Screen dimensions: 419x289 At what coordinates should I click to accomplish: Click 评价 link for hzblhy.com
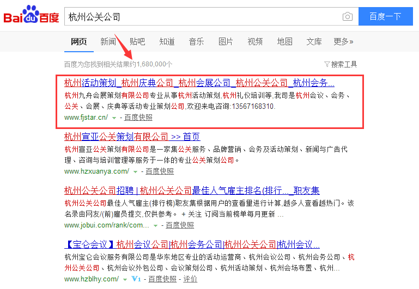click(x=190, y=279)
